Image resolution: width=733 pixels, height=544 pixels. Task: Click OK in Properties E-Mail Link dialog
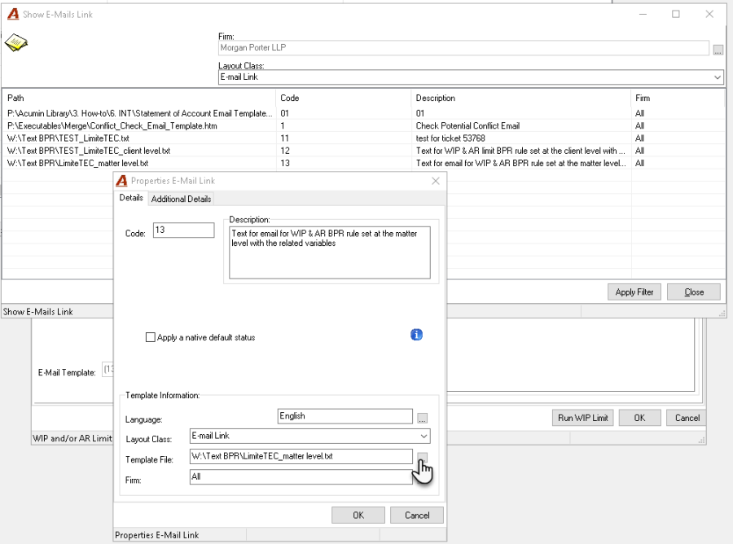[x=358, y=515]
